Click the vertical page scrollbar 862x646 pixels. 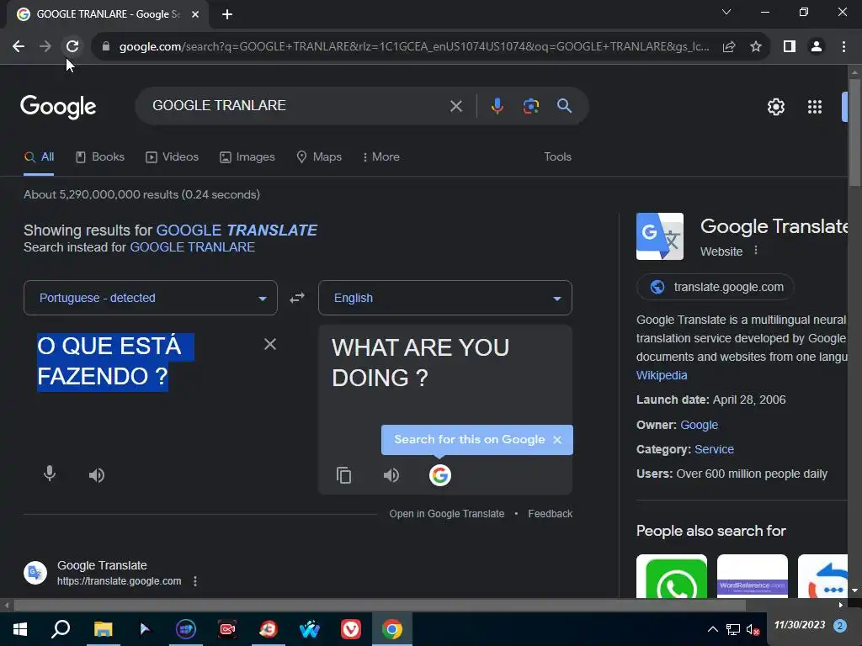tap(854, 132)
